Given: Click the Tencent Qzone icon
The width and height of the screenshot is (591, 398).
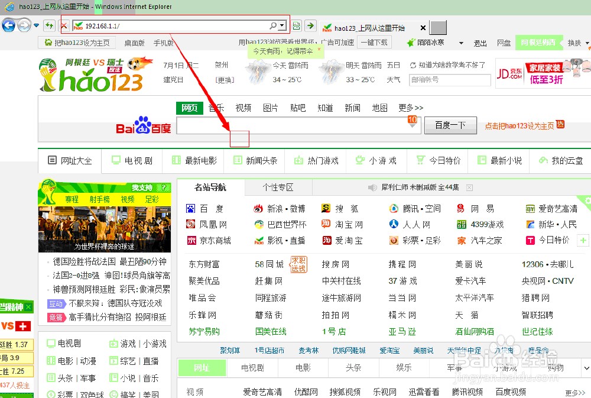Looking at the screenshot, I should click(393, 208).
